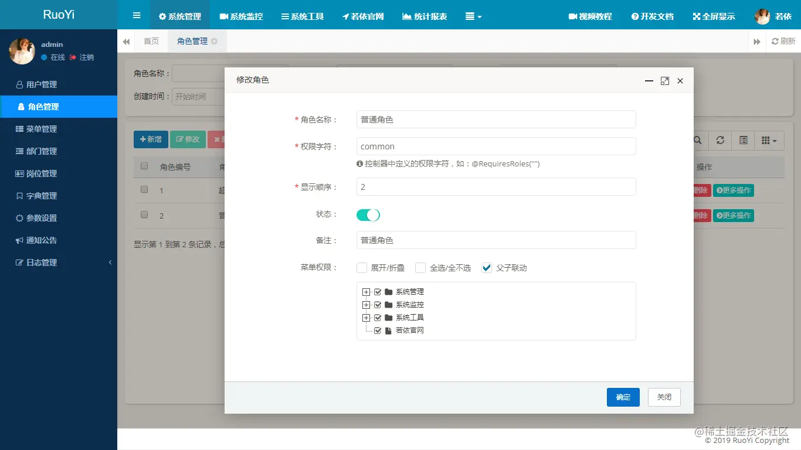Click the 显示顺序 input field

[x=496, y=187]
